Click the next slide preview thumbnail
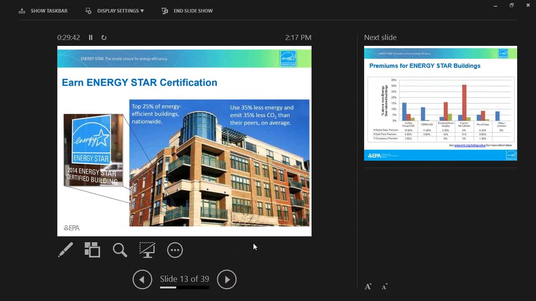Screen dimensions: 536x301 pyautogui.click(x=440, y=103)
